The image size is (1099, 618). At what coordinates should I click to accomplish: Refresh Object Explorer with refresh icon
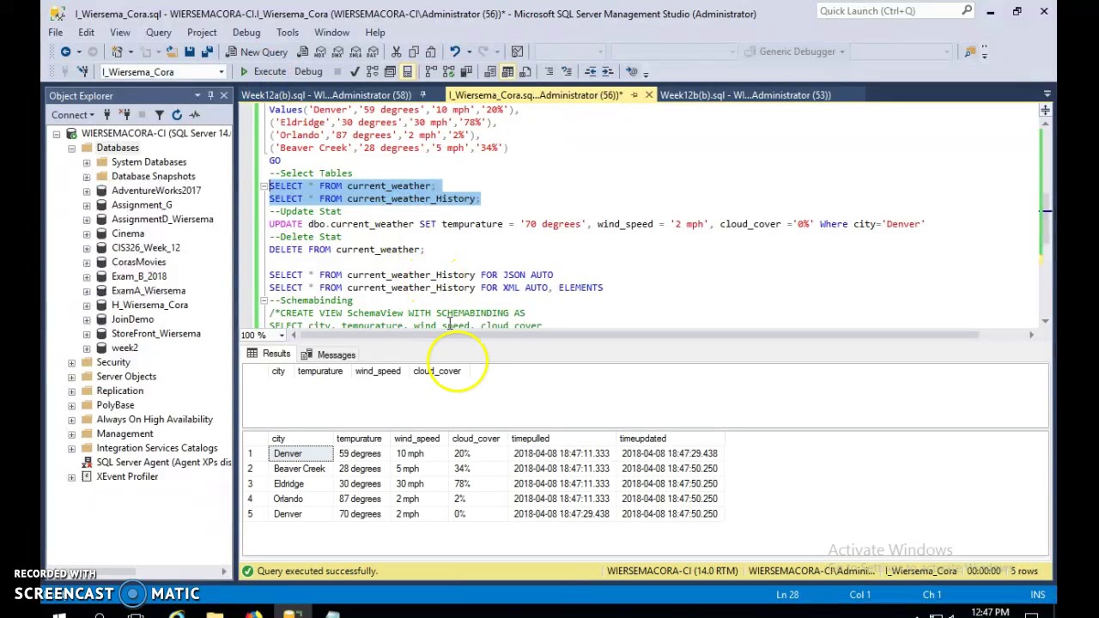[x=177, y=114]
